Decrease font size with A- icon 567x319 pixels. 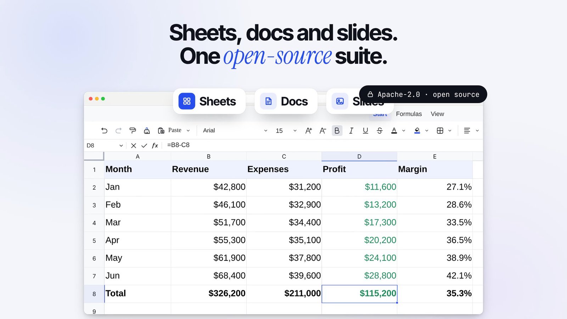[x=322, y=130]
